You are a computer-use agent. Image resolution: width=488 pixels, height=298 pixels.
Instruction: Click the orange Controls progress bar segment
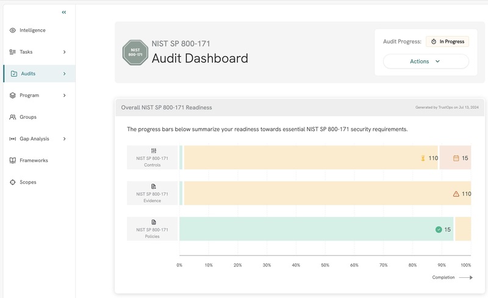(311, 157)
